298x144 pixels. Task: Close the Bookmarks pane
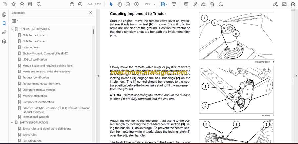[x=91, y=13]
